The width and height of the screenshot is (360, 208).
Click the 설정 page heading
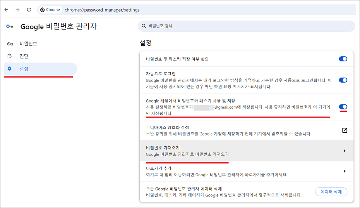point(146,43)
